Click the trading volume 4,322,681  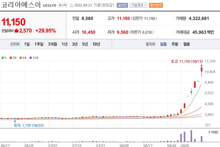(199, 18)
